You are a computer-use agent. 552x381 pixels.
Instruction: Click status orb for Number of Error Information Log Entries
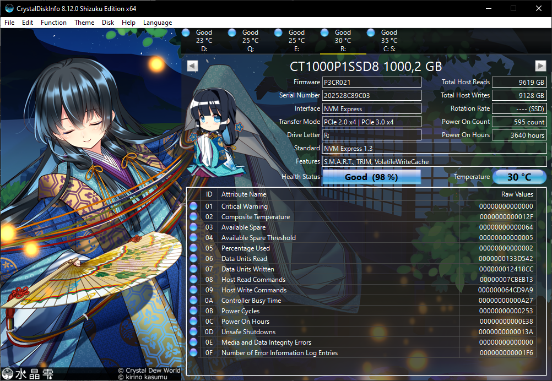193,352
